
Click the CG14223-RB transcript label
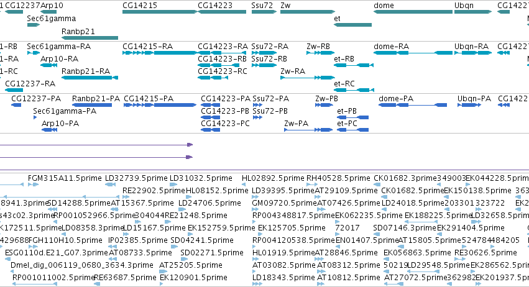coord(223,58)
